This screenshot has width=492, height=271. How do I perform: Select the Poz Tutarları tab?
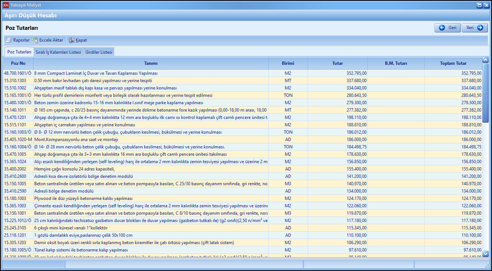tap(19, 52)
